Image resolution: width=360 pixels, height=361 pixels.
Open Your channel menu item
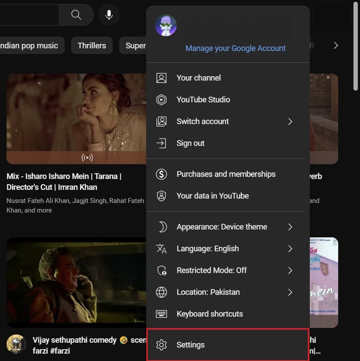click(228, 78)
